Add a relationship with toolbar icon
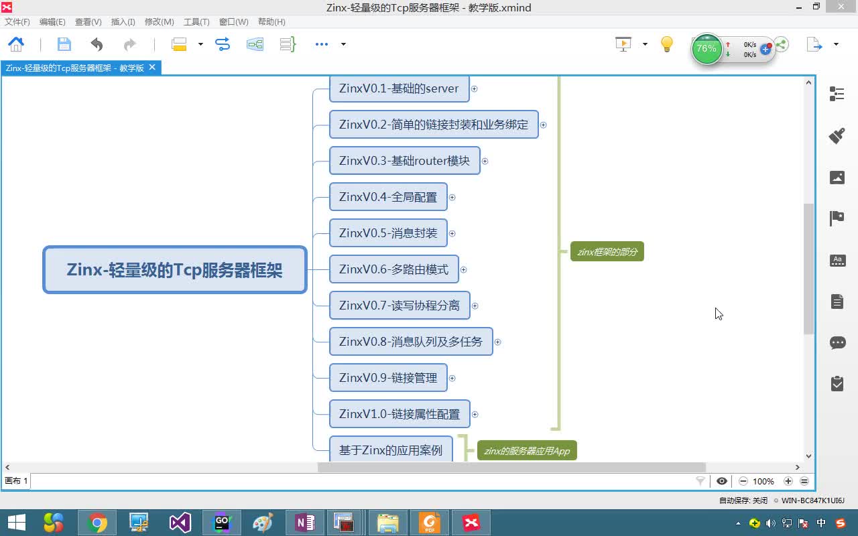 [223, 44]
